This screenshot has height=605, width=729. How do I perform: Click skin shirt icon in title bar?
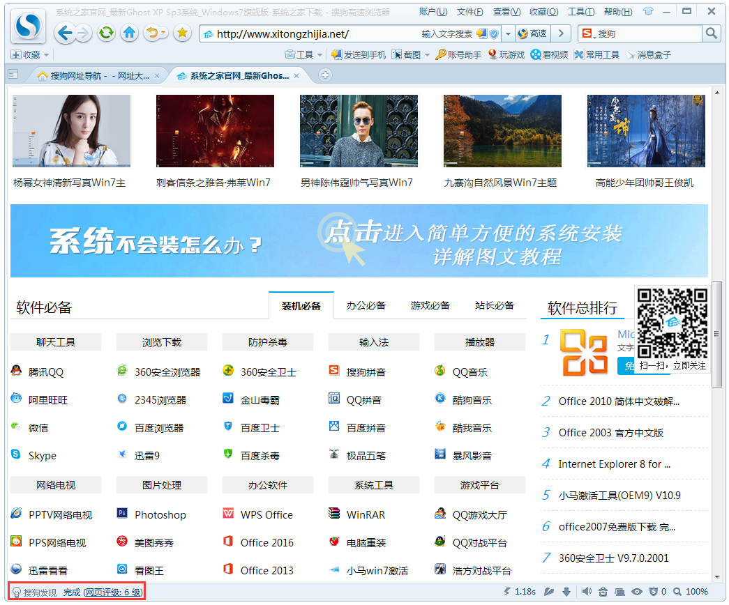(648, 11)
